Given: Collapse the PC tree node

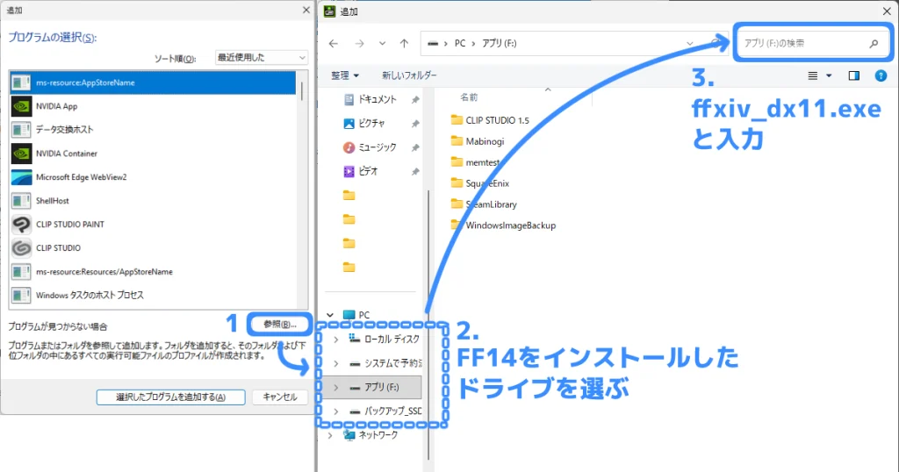Looking at the screenshot, I should point(330,315).
